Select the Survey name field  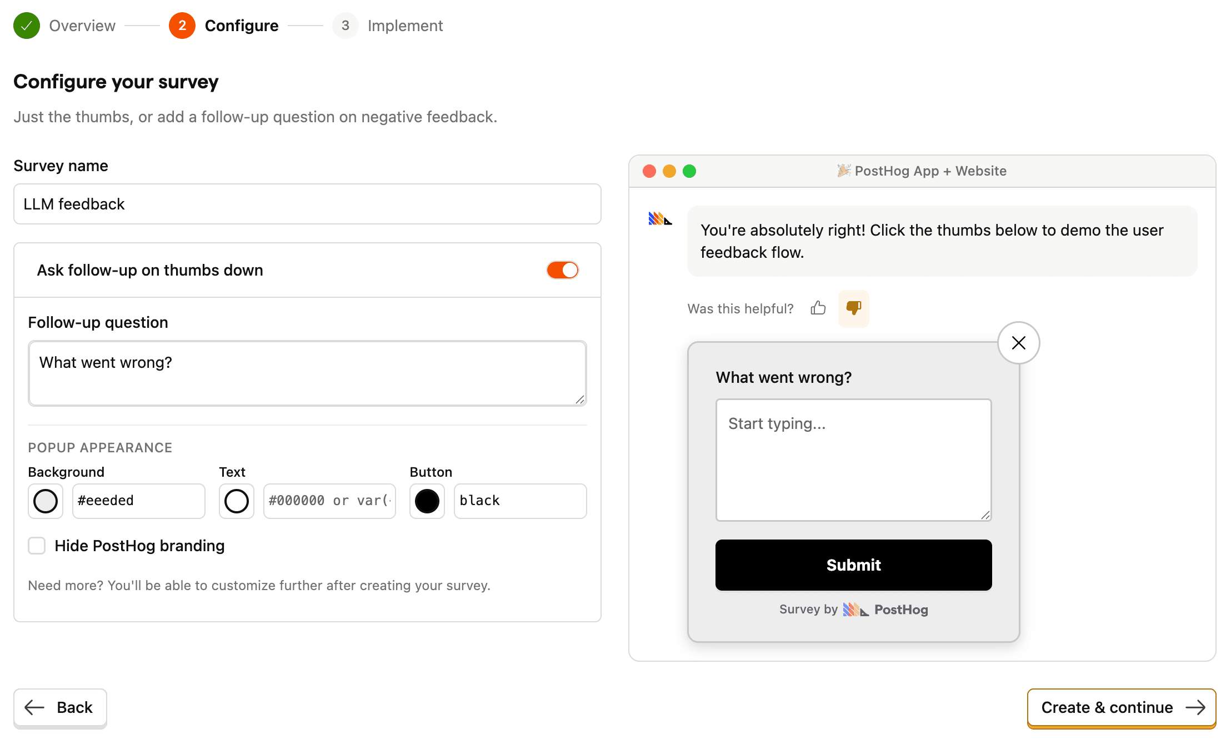[x=307, y=204]
